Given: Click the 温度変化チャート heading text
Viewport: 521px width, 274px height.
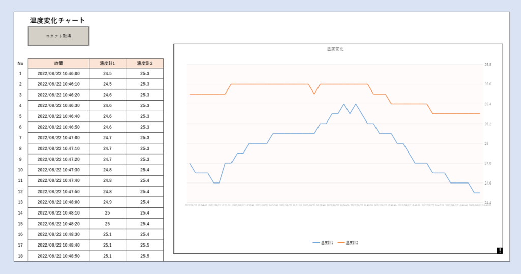Looking at the screenshot, I should click(x=57, y=20).
